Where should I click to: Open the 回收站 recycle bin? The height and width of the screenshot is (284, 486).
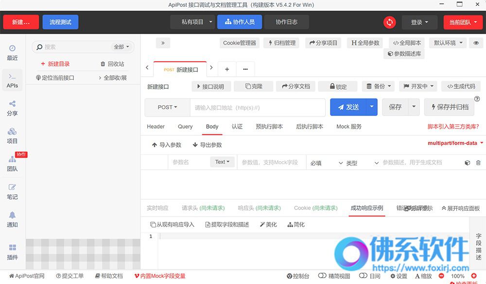click(x=112, y=64)
